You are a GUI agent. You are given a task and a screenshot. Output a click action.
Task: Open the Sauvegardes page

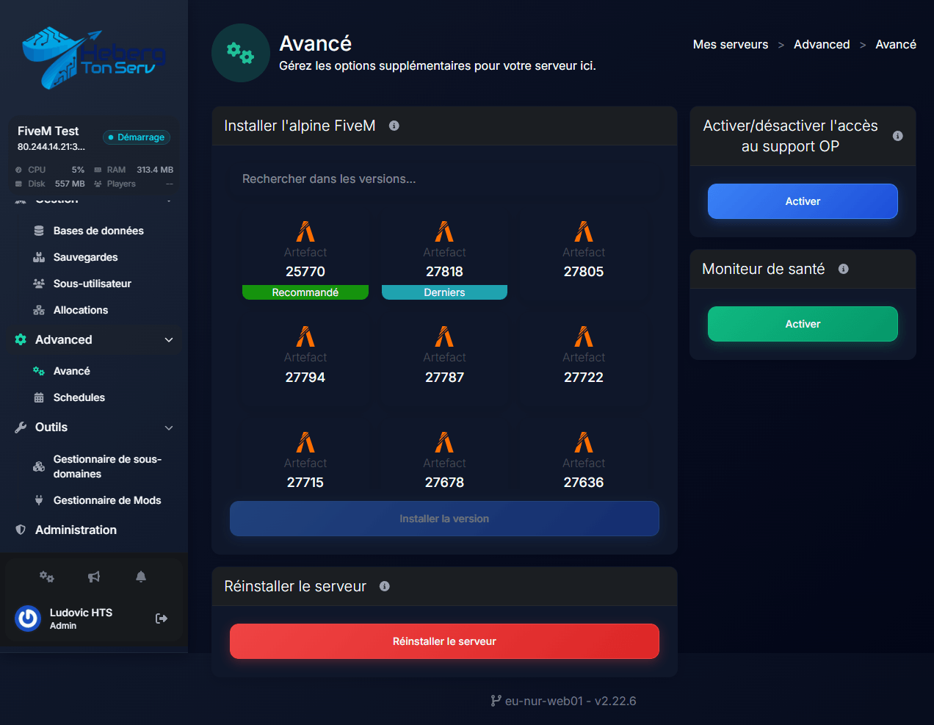click(x=85, y=257)
